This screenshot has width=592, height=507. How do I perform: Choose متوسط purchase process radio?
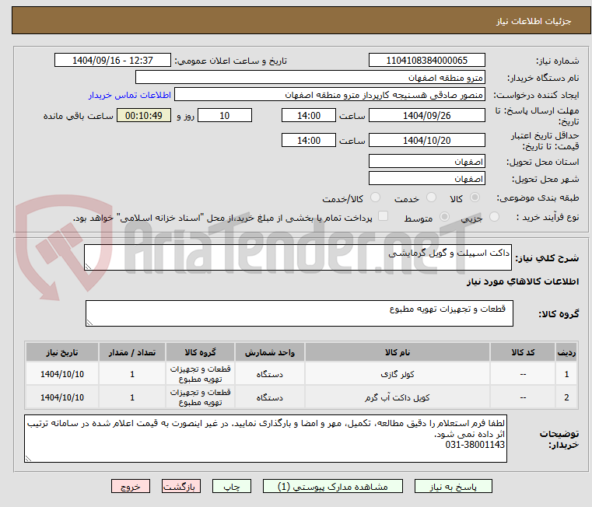coord(444,217)
